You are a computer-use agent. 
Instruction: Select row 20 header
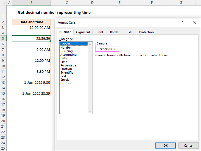[3, 121]
